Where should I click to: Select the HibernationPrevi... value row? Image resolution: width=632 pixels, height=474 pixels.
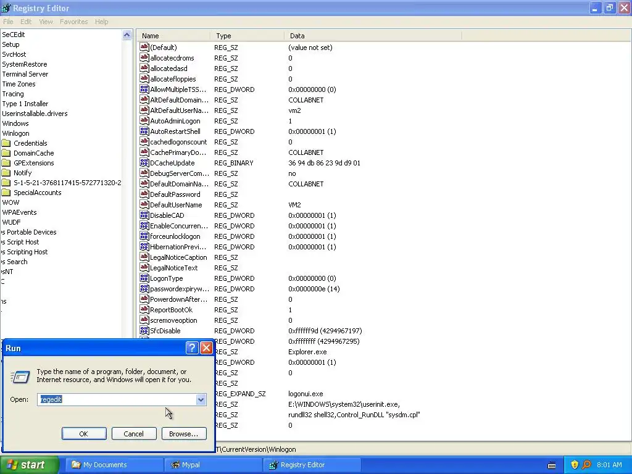click(178, 247)
